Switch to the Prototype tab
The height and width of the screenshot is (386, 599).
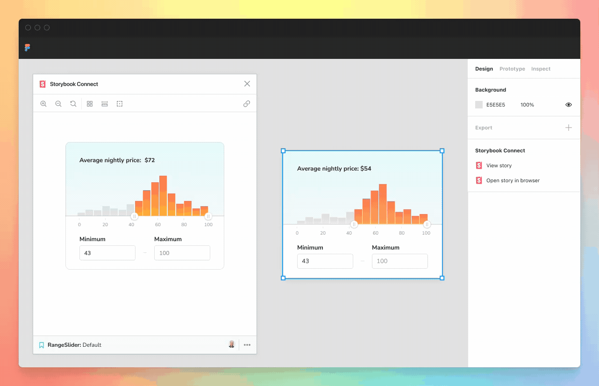click(512, 69)
